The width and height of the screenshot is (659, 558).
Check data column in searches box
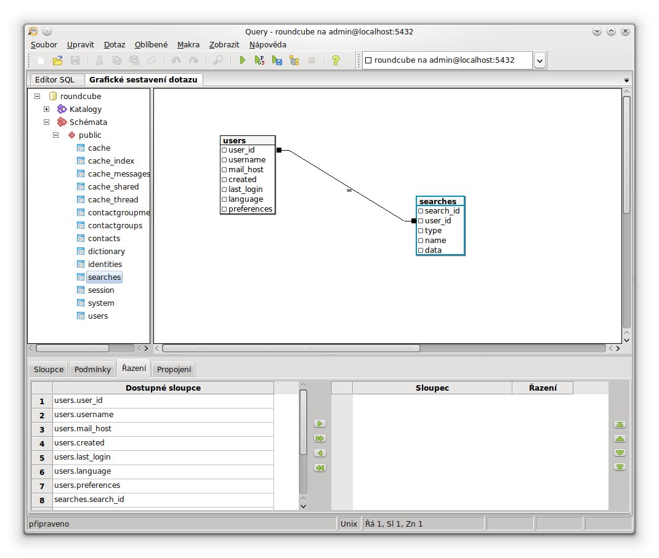tap(421, 250)
